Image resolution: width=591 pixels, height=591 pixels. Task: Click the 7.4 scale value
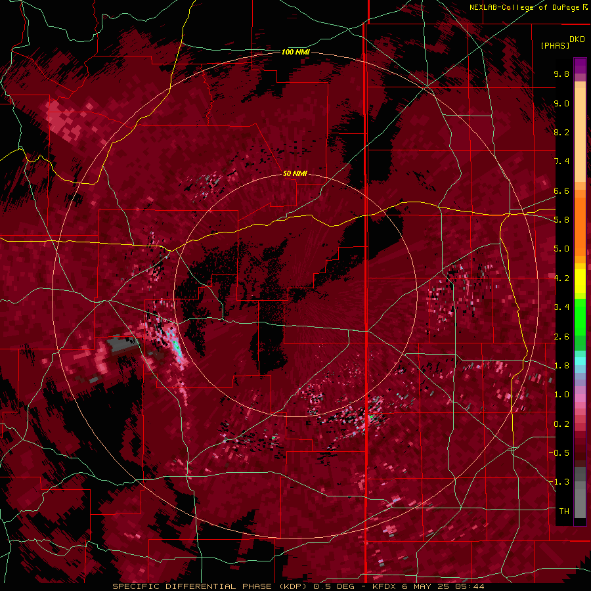[561, 162]
